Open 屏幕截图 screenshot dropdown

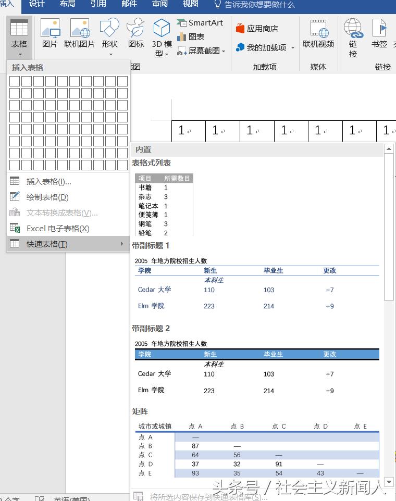tap(201, 51)
